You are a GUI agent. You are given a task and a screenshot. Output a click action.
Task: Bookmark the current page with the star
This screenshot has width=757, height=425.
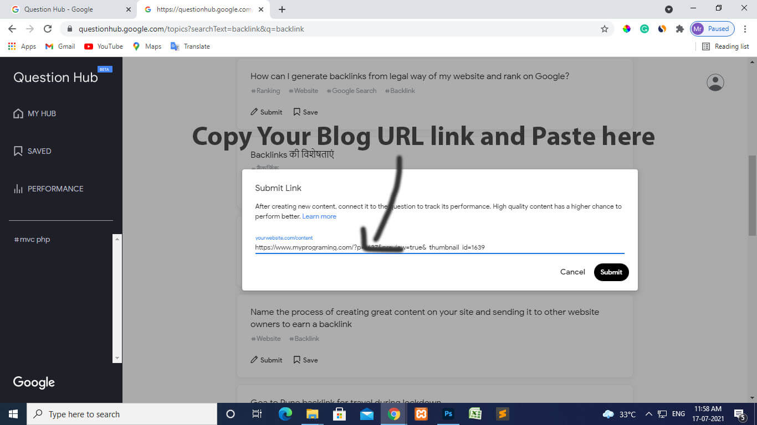[x=605, y=28]
